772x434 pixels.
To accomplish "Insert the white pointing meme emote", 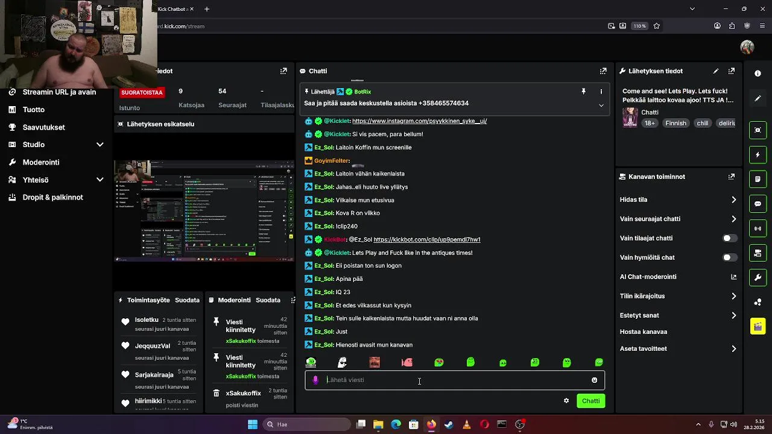I will click(343, 362).
